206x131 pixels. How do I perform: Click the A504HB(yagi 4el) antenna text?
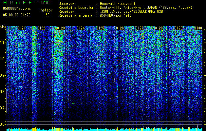[x=116, y=15]
